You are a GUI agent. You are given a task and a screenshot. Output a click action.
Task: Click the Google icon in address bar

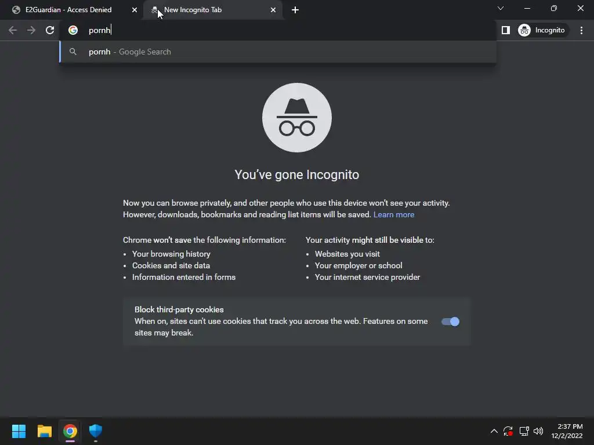click(73, 30)
